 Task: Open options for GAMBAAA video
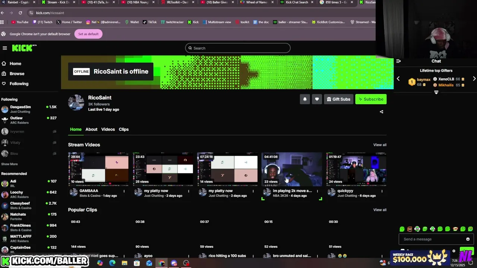[124, 191]
